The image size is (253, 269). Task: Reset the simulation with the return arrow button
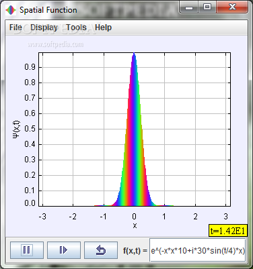(101, 250)
